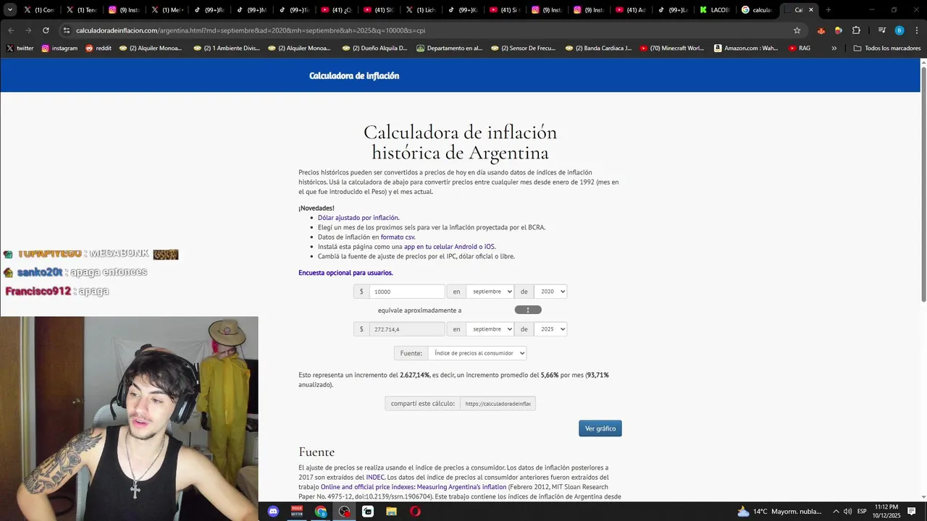Click the Ver gráfico button
The width and height of the screenshot is (927, 521).
600,428
